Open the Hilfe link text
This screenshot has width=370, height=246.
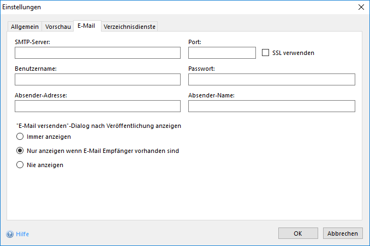[22, 234]
